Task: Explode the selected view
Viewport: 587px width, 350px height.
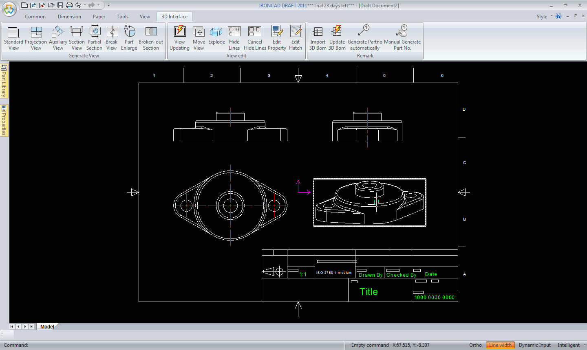Action: [x=216, y=36]
